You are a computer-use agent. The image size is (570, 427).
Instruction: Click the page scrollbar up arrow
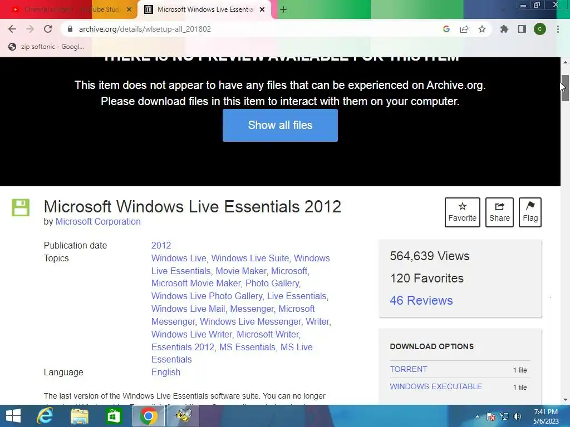[565, 62]
